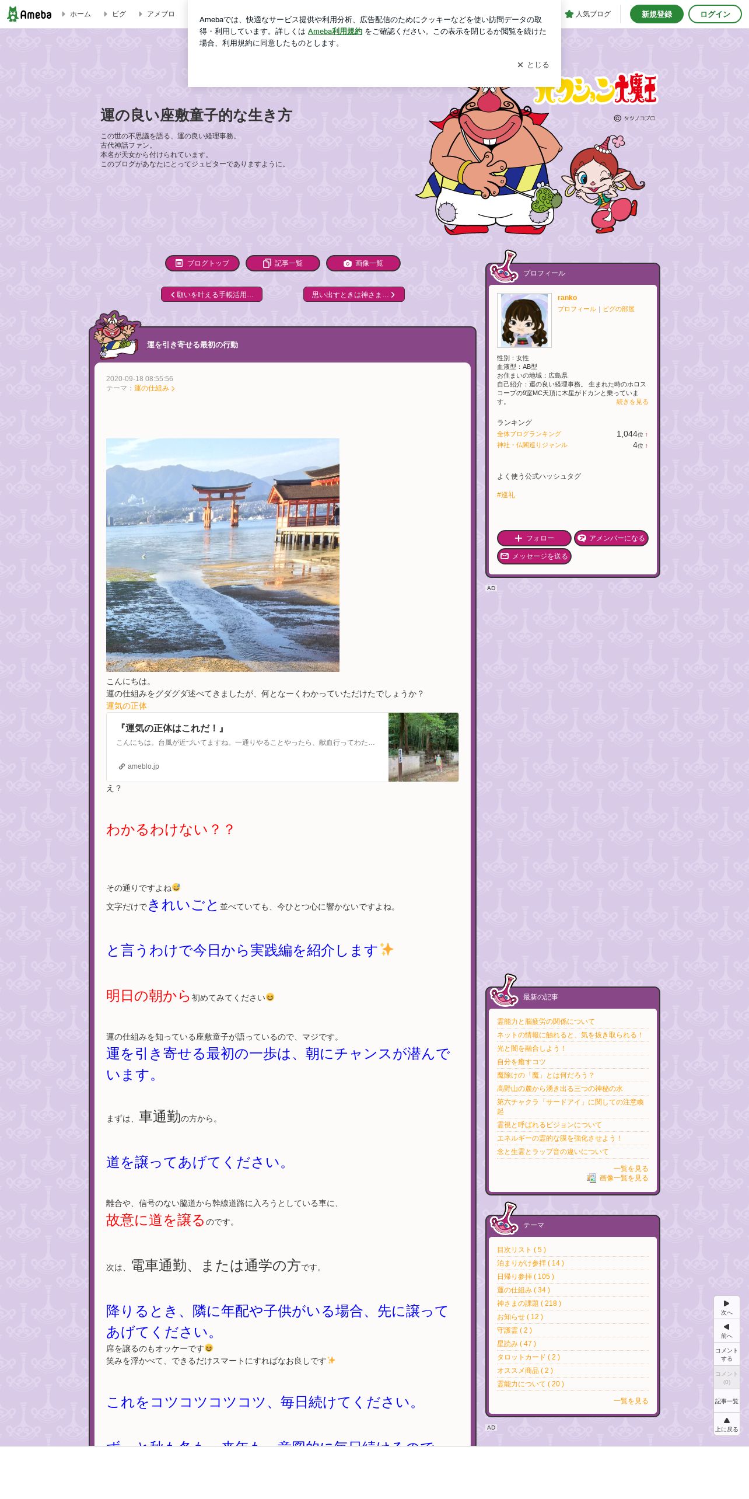The height and width of the screenshot is (1499, 749).
Task: Click the #巡礼 hashtag
Action: (506, 495)
